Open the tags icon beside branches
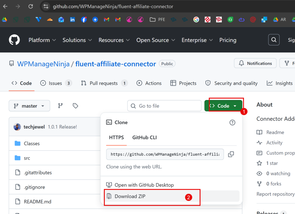This screenshot has width=295, height=214. point(75,106)
